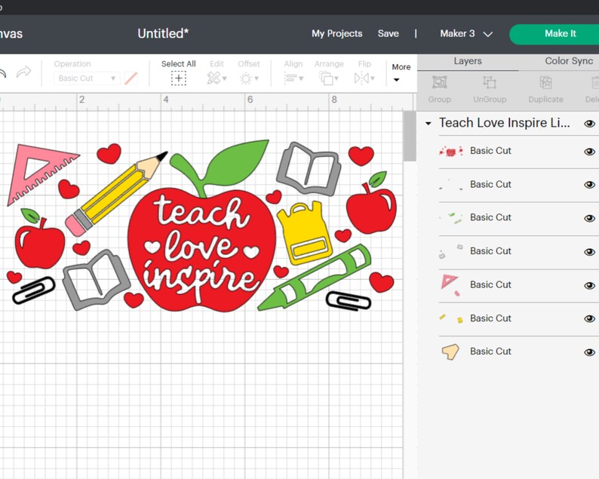Screen dimensions: 599x479
Task: Click the Untitled* project title
Action: [x=163, y=34]
